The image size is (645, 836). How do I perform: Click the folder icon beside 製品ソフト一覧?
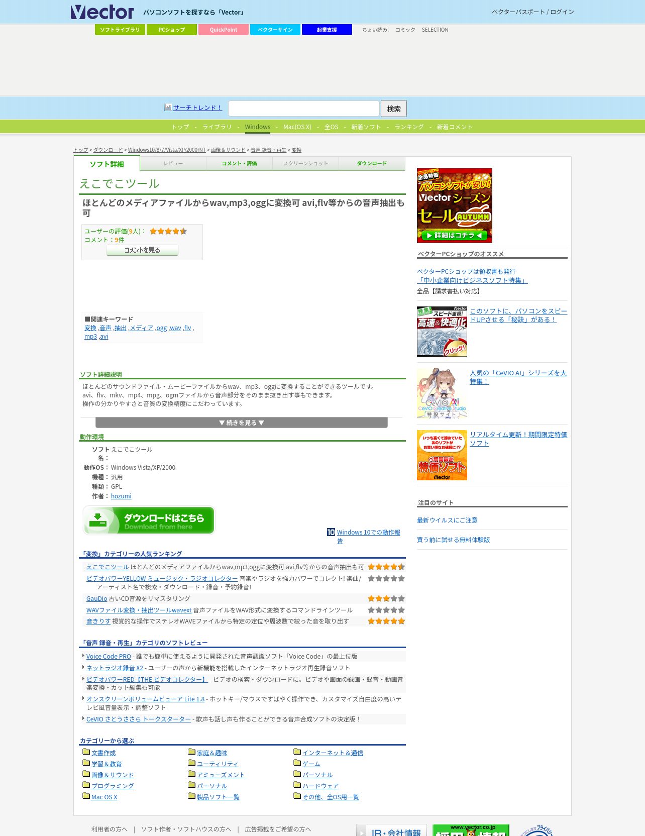(191, 796)
